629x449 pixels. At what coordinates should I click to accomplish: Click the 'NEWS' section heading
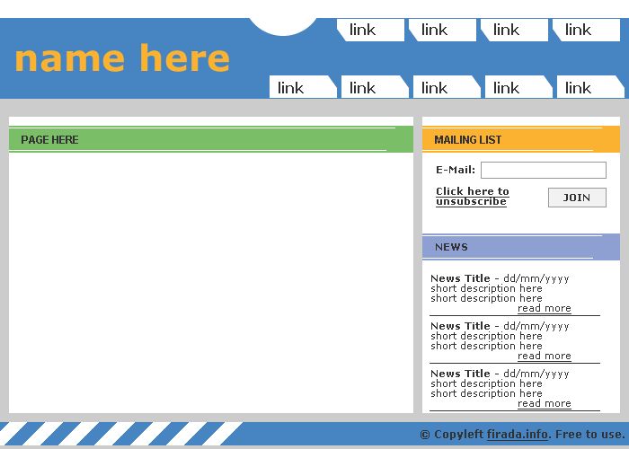tap(451, 247)
